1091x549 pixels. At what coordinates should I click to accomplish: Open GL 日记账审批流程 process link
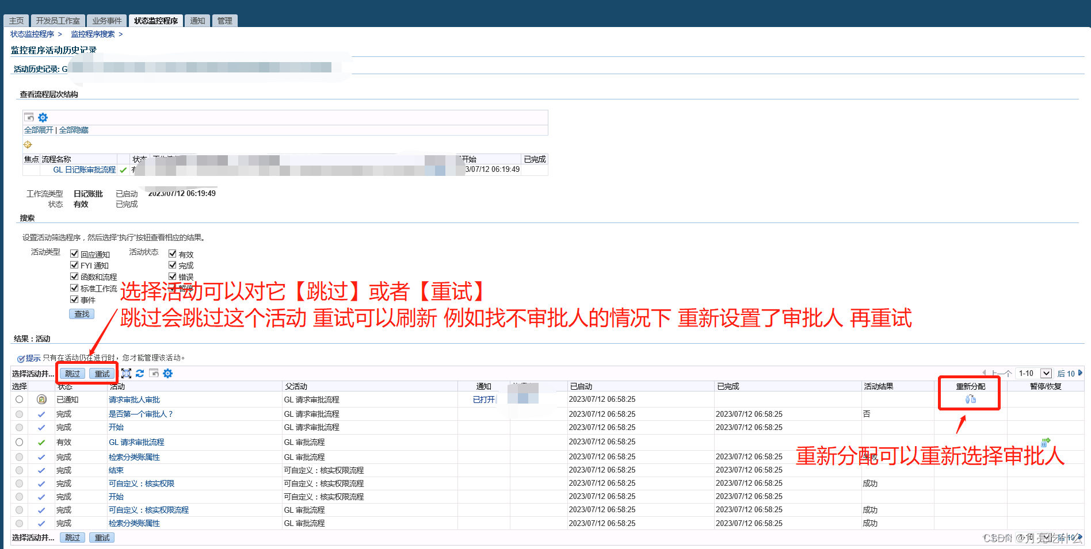click(85, 170)
